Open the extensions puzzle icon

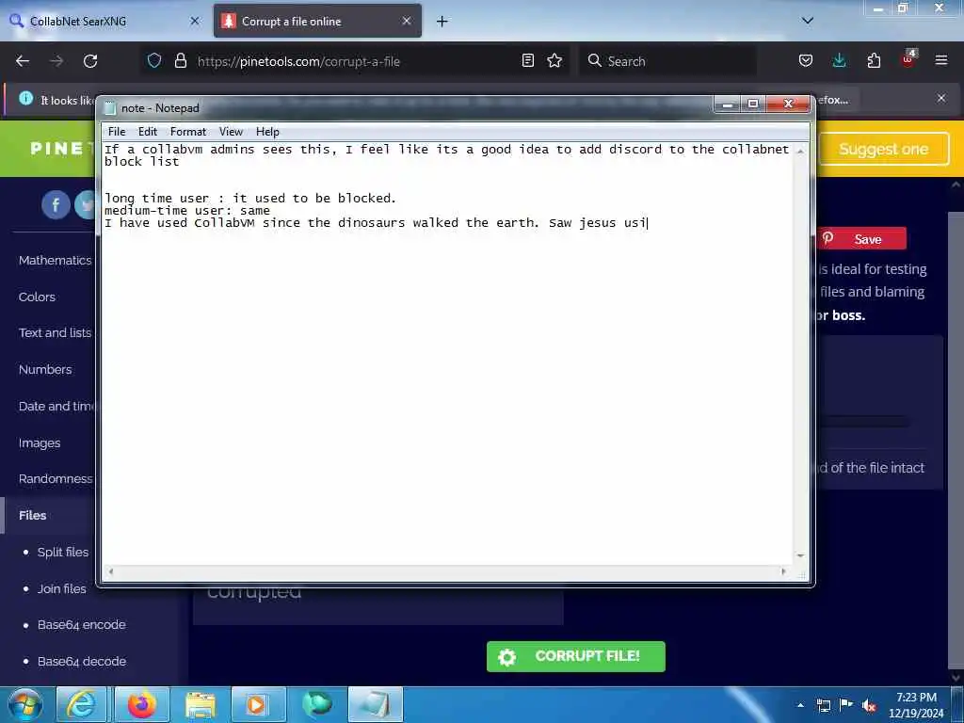pyautogui.click(x=874, y=60)
